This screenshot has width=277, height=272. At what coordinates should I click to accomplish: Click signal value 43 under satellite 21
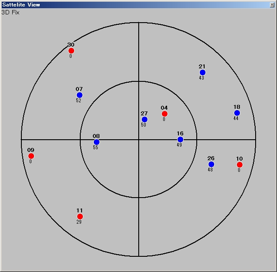pos(202,78)
